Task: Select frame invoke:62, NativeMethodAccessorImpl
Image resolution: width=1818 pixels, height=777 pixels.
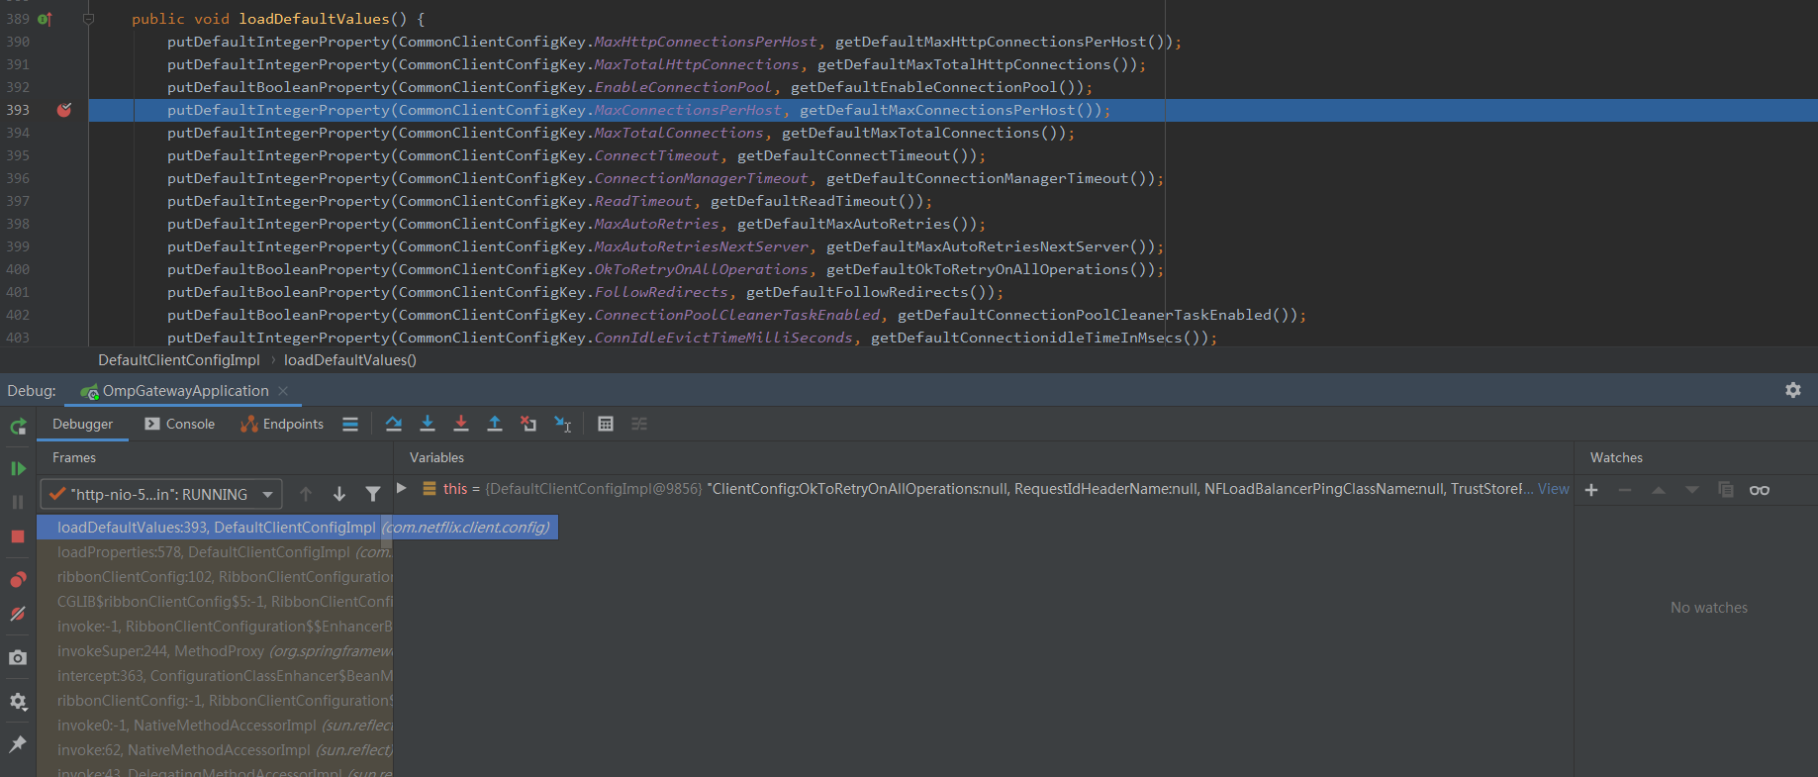Action: click(x=215, y=750)
